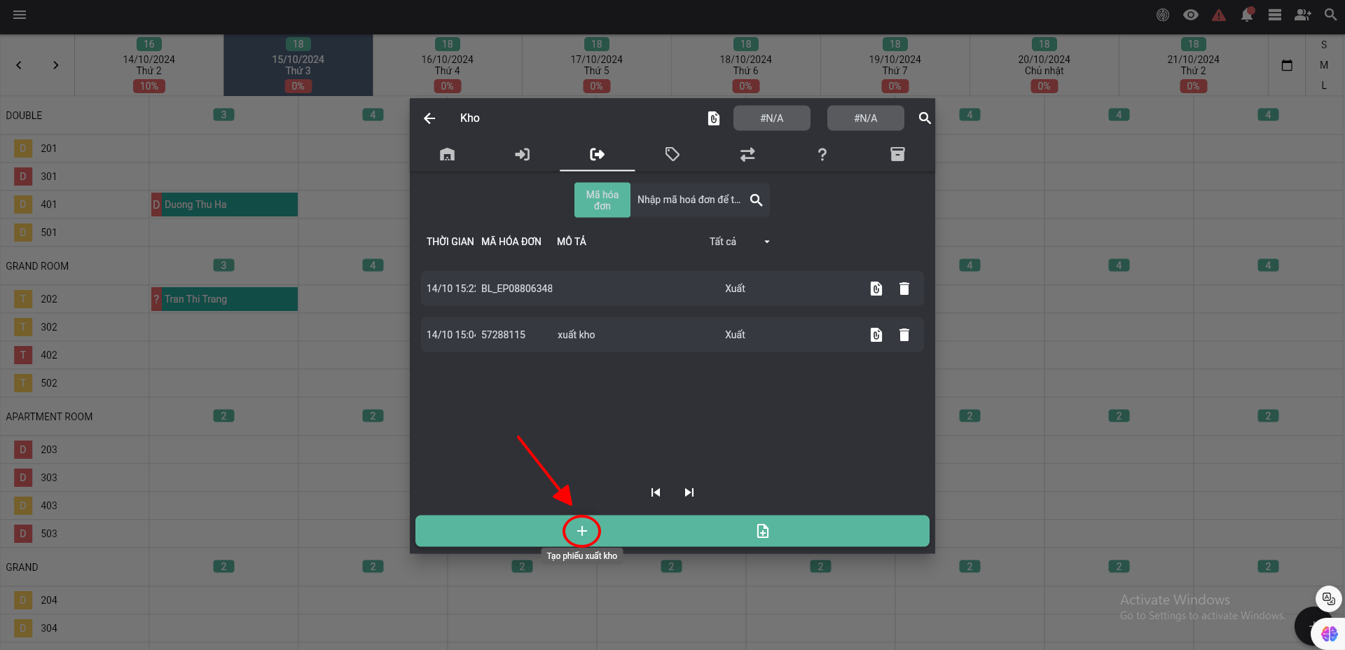The height and width of the screenshot is (650, 1345).
Task: Go back from the Kho panel
Action: pos(429,118)
